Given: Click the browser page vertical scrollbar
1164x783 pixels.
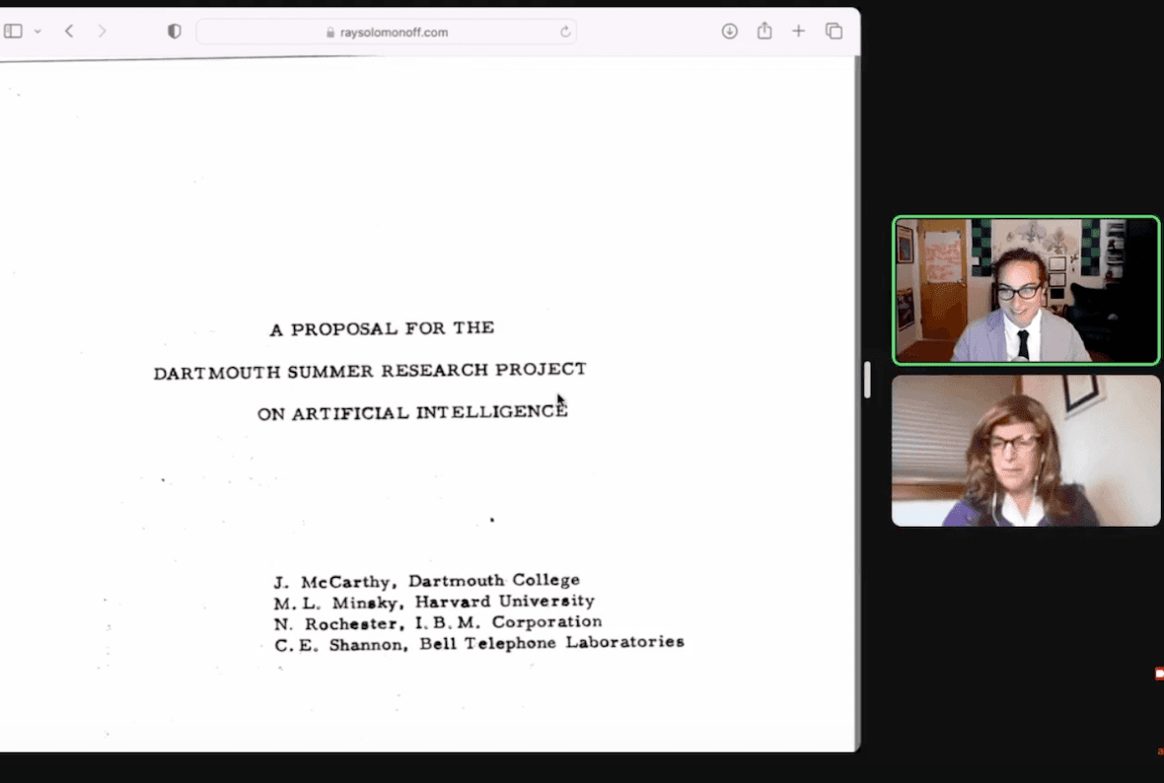Looking at the screenshot, I should (857, 404).
